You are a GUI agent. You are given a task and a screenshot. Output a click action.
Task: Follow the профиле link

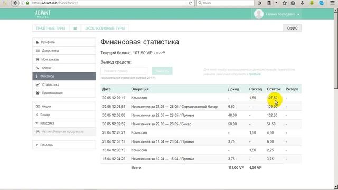255,74
